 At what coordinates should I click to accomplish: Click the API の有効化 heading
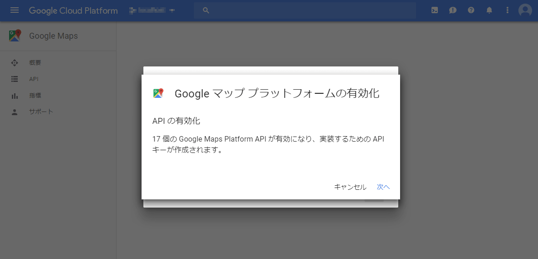click(x=176, y=121)
